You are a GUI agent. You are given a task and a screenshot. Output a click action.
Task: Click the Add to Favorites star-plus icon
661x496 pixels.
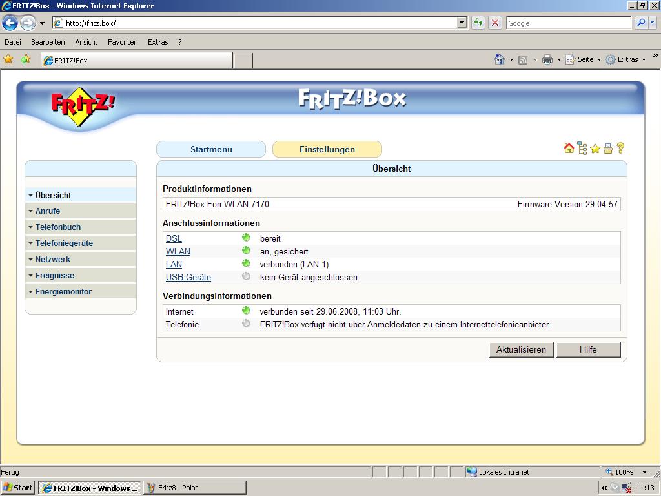25,59
